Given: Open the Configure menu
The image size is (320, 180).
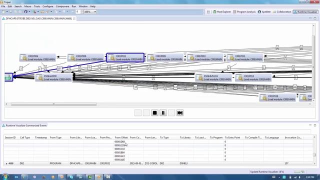Looking at the screenshot, I should [48, 6].
